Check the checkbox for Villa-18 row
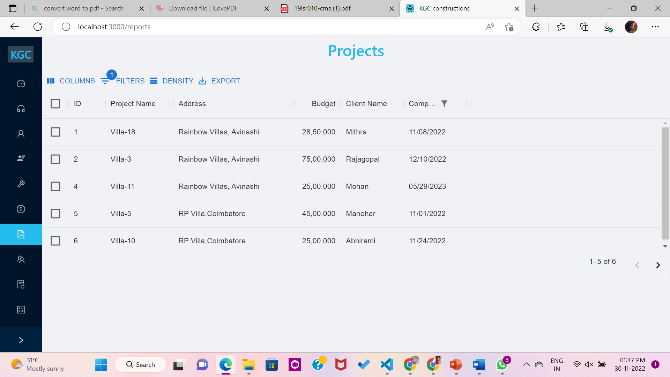Image resolution: width=670 pixels, height=377 pixels. click(55, 132)
